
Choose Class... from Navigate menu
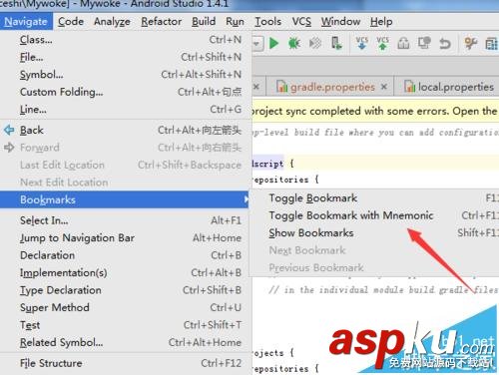tap(125, 40)
